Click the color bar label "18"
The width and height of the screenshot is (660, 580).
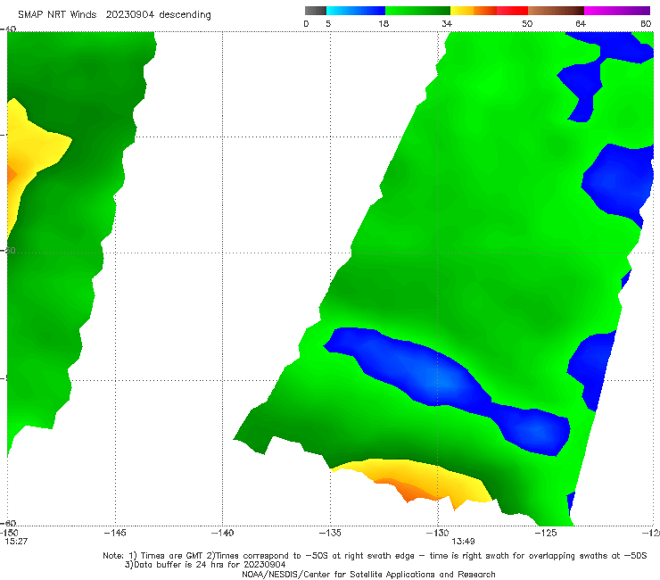[384, 24]
